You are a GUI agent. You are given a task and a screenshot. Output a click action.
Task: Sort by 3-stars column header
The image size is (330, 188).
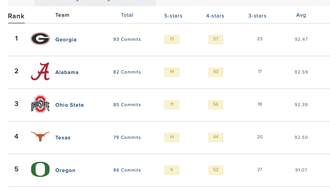(257, 16)
